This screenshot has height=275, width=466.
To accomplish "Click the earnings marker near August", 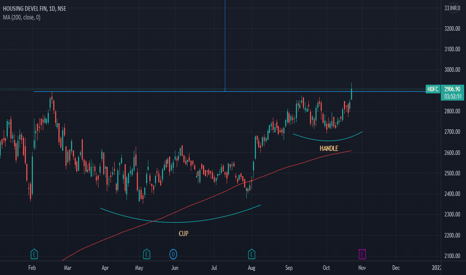I will [251, 254].
